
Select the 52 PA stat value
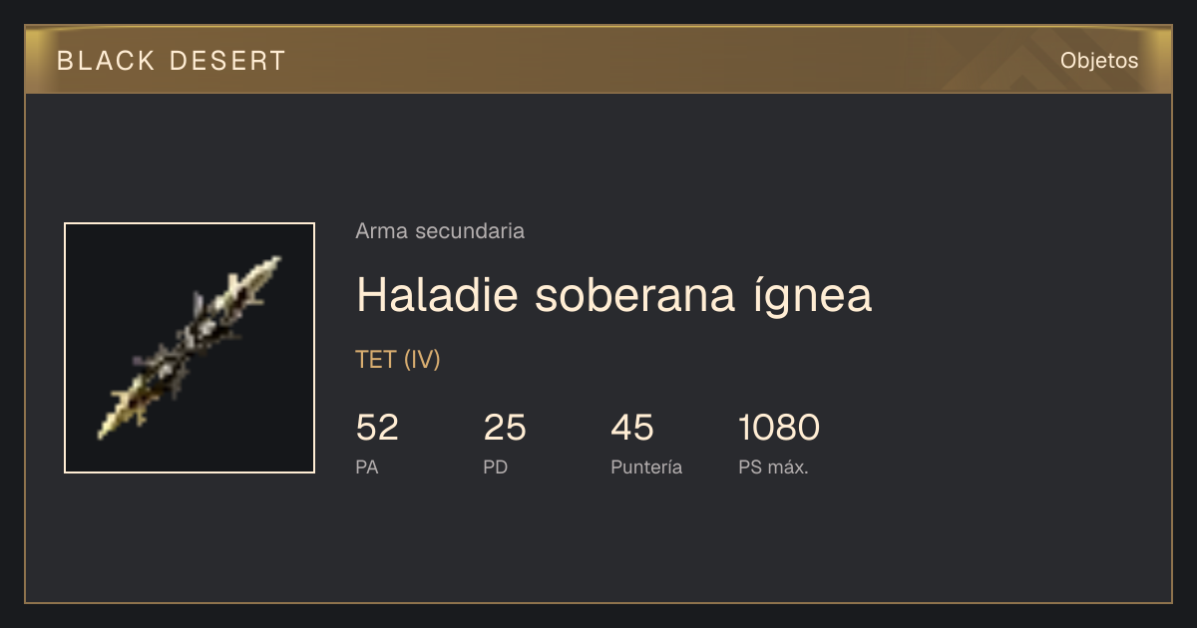point(377,428)
